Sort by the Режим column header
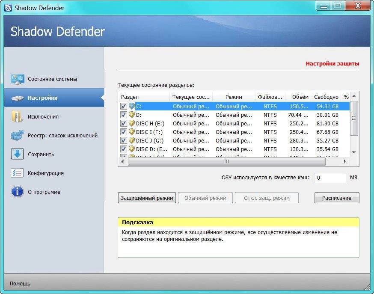This screenshot has height=294, width=374. point(234,97)
